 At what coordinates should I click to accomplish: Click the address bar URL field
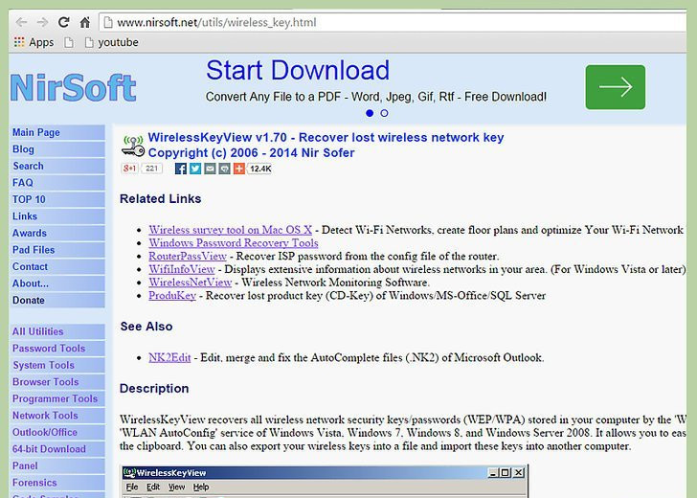click(393, 22)
